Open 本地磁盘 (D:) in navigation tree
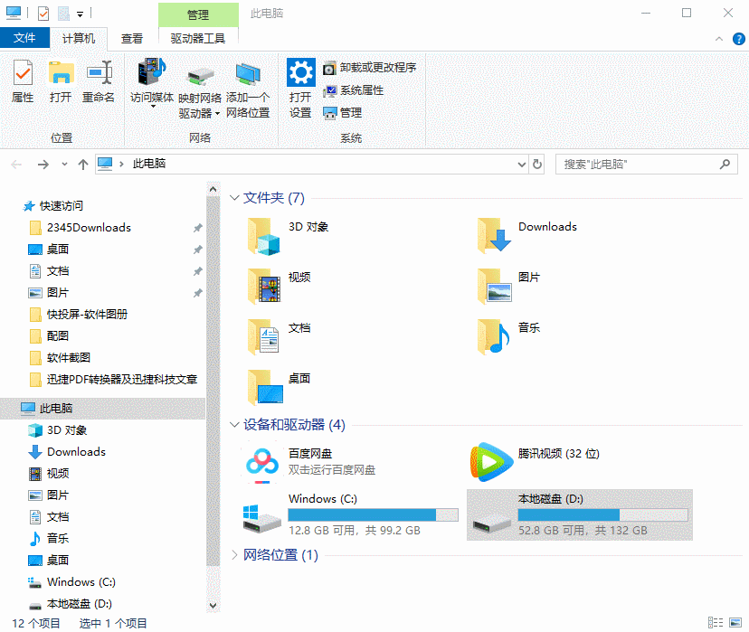Viewport: 749px width, 632px height. click(x=79, y=604)
